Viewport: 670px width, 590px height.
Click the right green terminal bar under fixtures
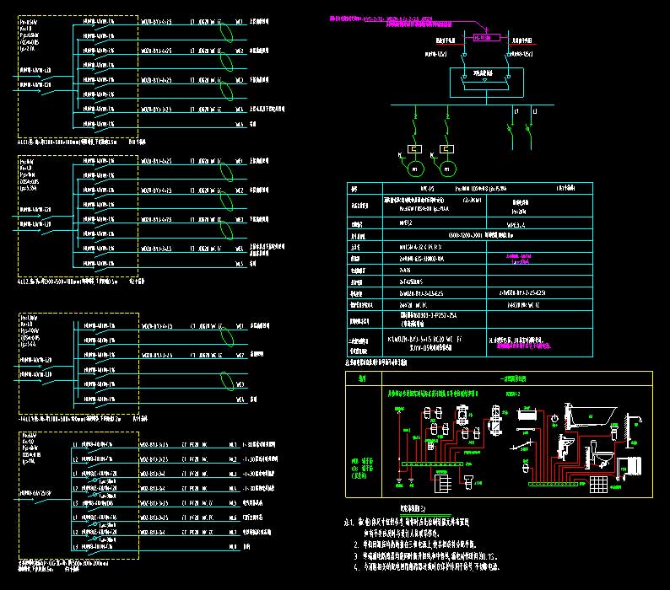pyautogui.click(x=553, y=484)
